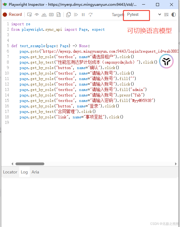Toggle the light/dark theme icon
The height and width of the screenshot is (227, 180).
(174, 15)
